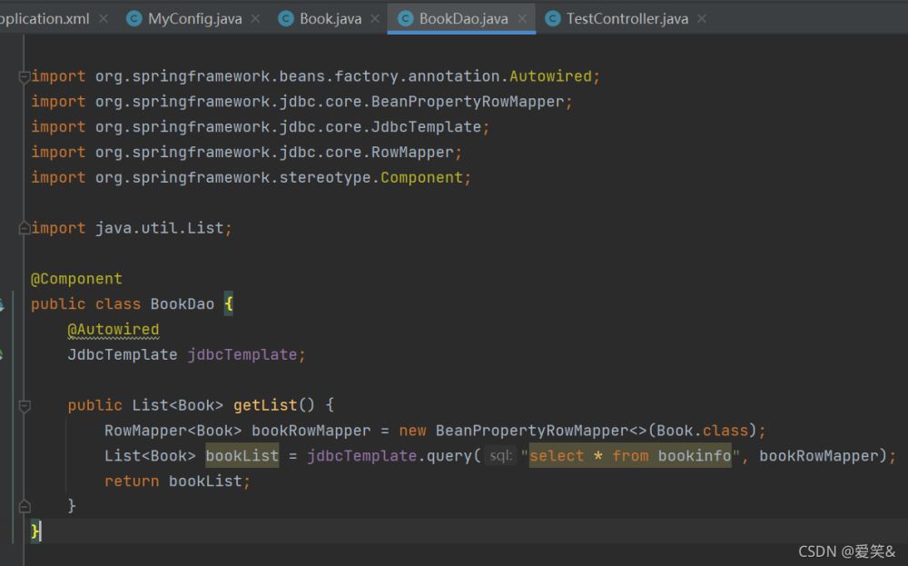Click the class icon on Book.java tab
Viewport: 908px width, 566px height.
286,18
